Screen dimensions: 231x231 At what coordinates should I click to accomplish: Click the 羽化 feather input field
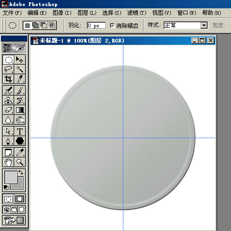[x=97, y=25]
